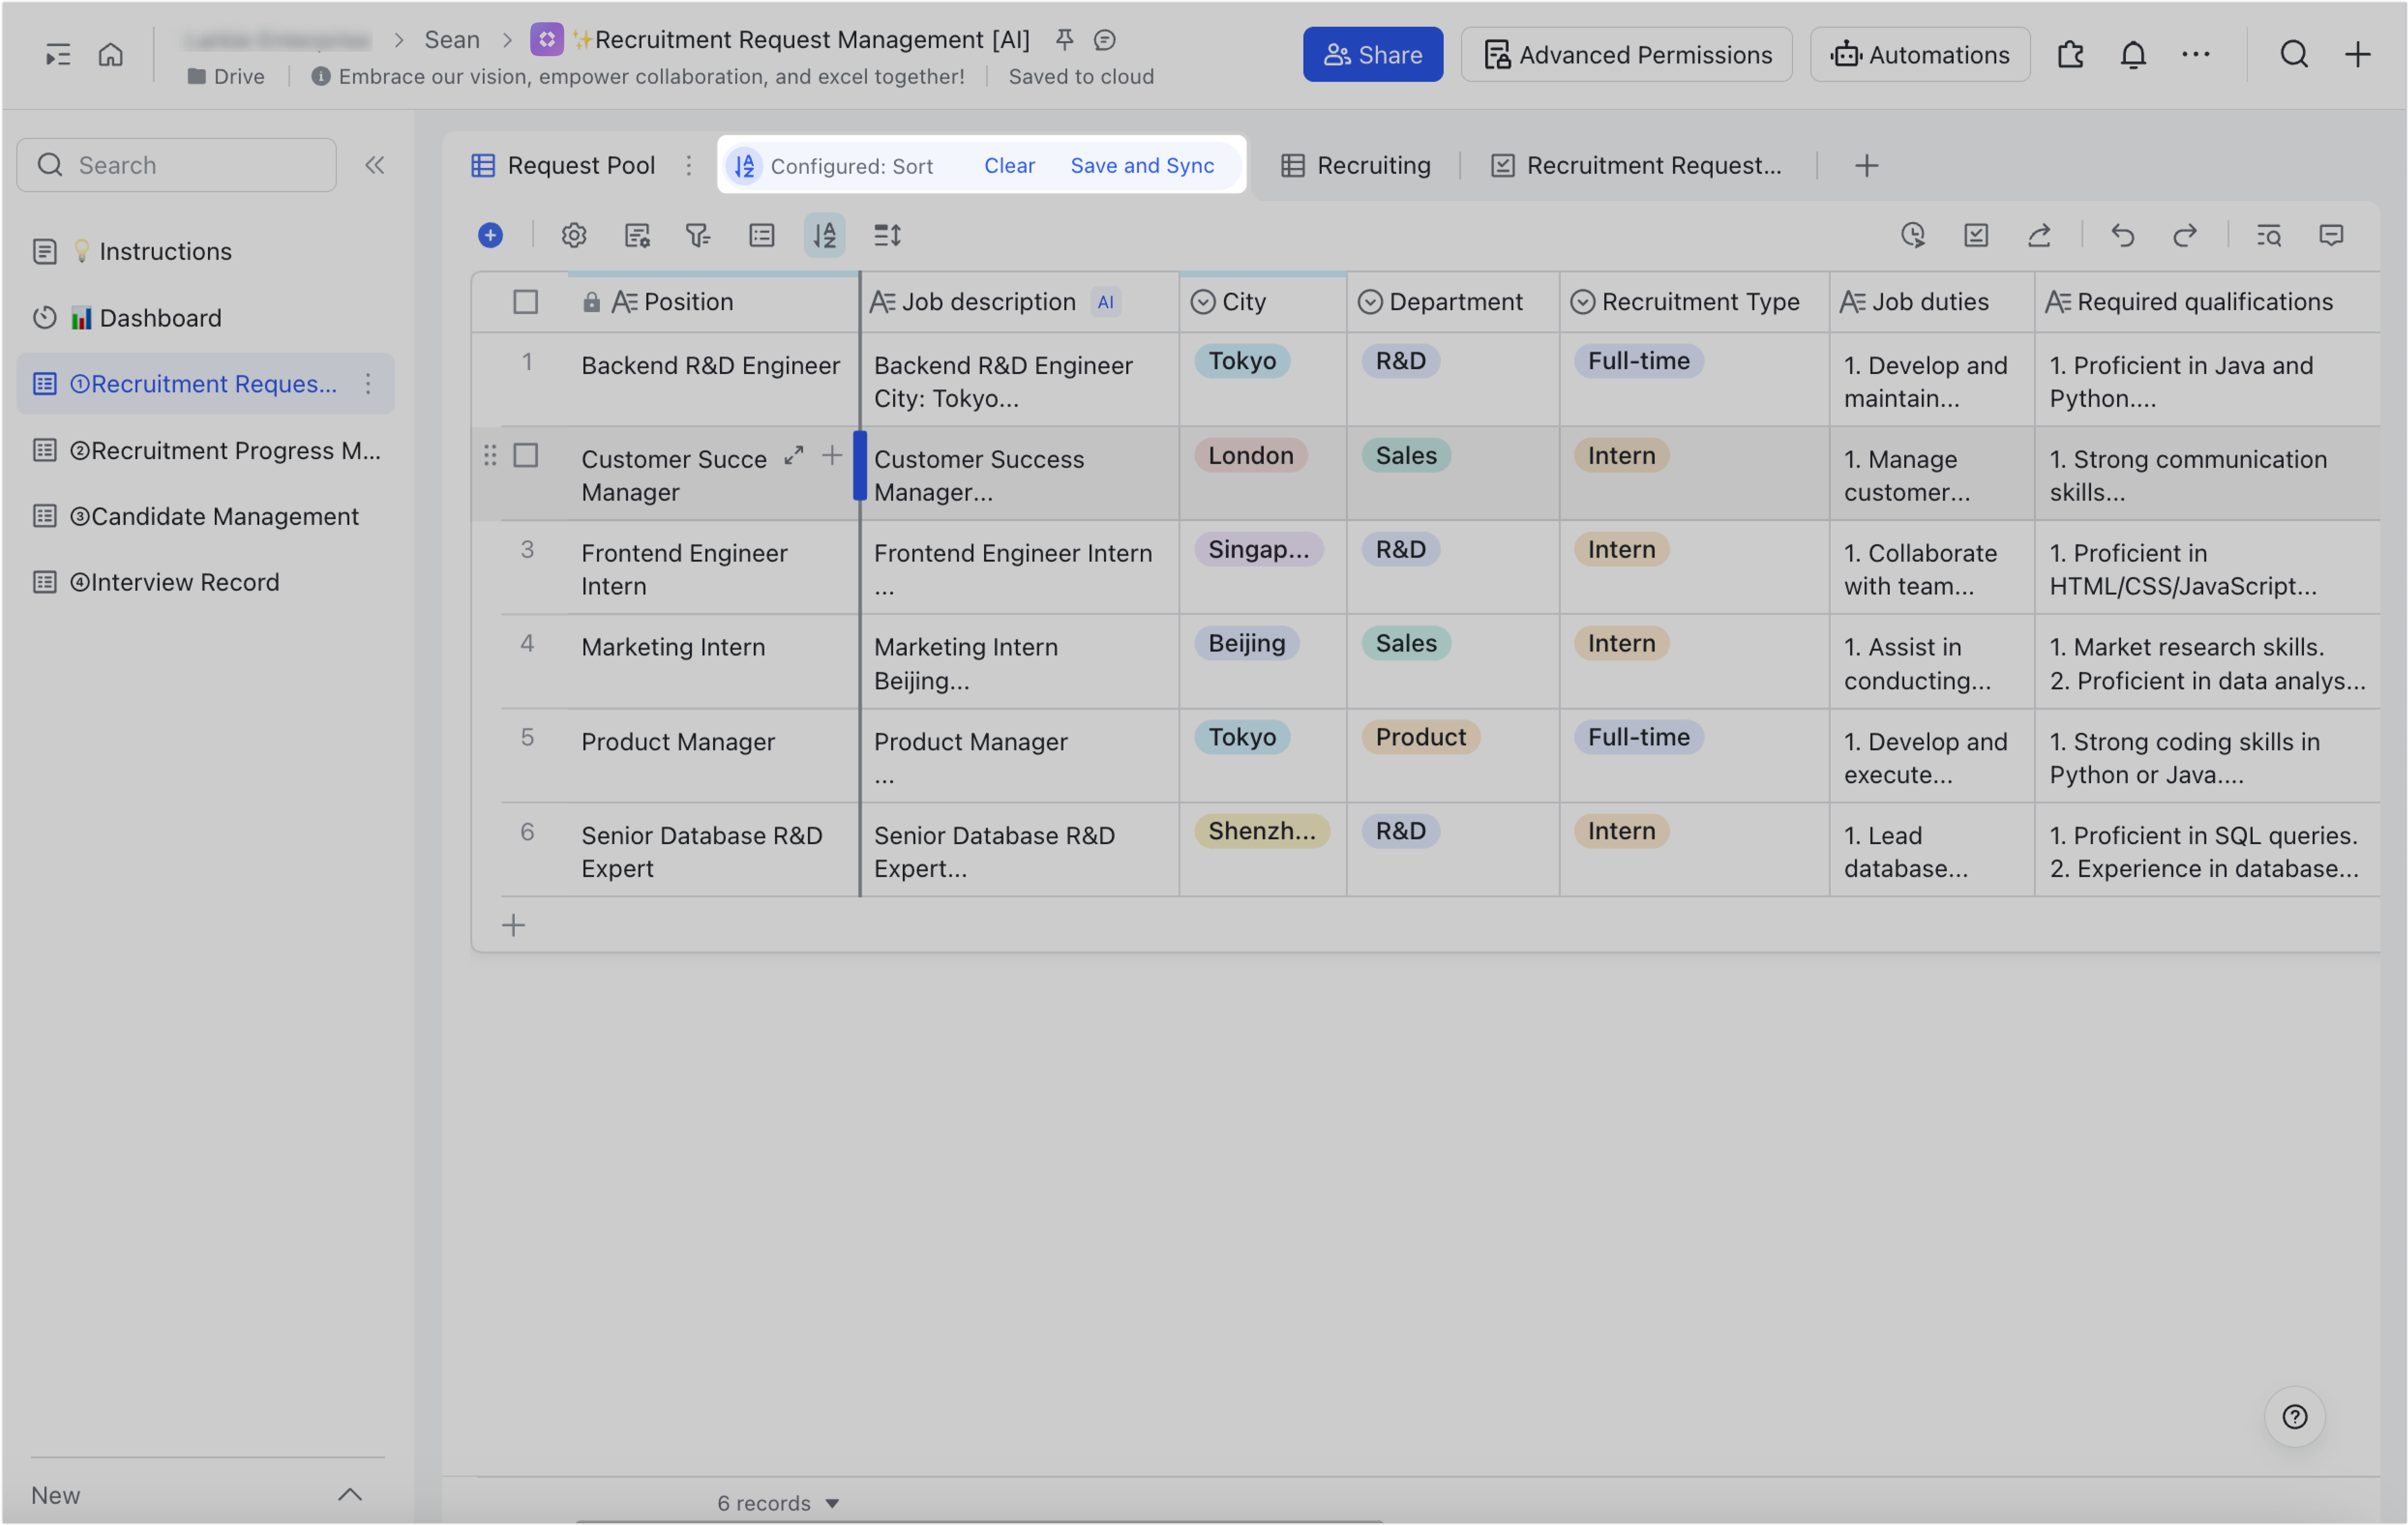This screenshot has width=2408, height=1525.
Task: Open the filter icon in the toolbar
Action: [x=698, y=235]
